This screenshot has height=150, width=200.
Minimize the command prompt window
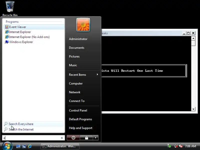(184, 33)
